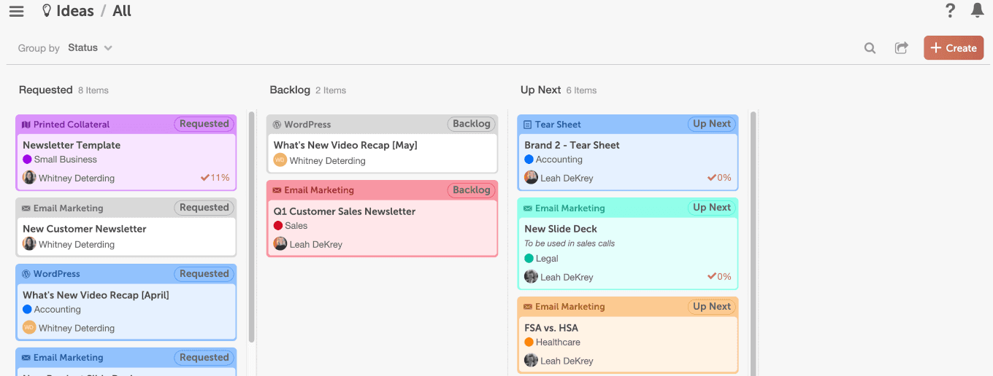The width and height of the screenshot is (993, 376).
Task: Click the Up Next column heading
Action: click(x=540, y=90)
